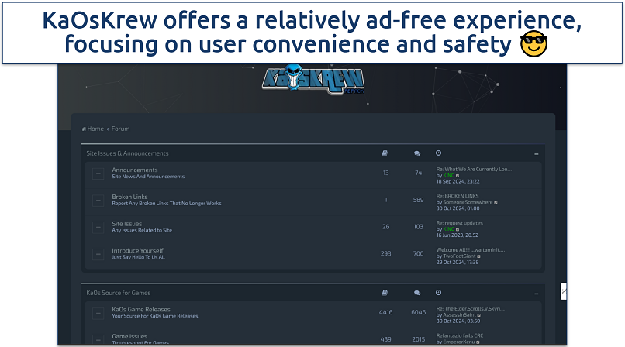The height and width of the screenshot is (347, 625).
Task: Open KiNG's profile in Announcements row
Action: point(448,175)
